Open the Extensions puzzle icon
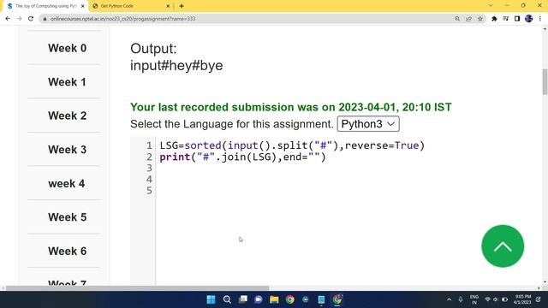This screenshot has height=308, width=548. 494,19
